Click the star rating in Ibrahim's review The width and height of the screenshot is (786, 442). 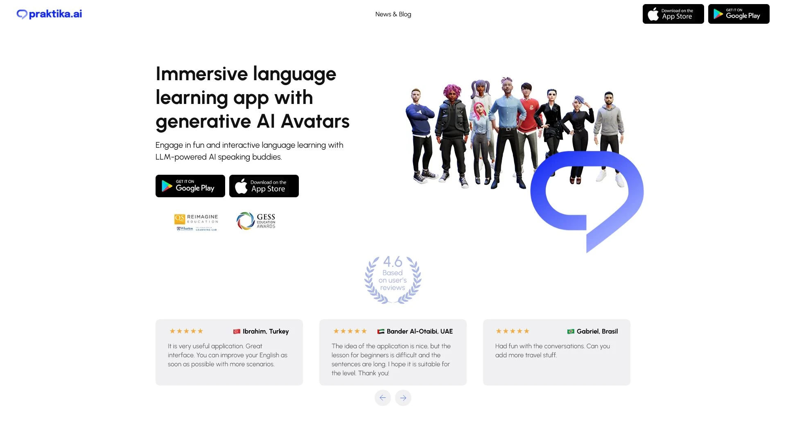186,331
